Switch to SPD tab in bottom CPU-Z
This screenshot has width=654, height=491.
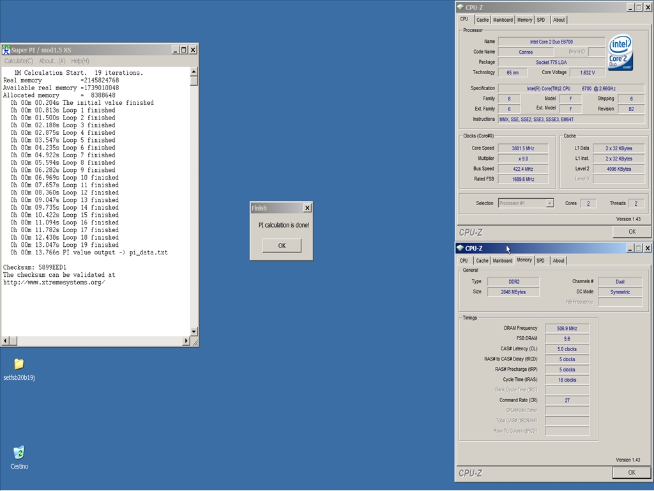[x=540, y=261]
